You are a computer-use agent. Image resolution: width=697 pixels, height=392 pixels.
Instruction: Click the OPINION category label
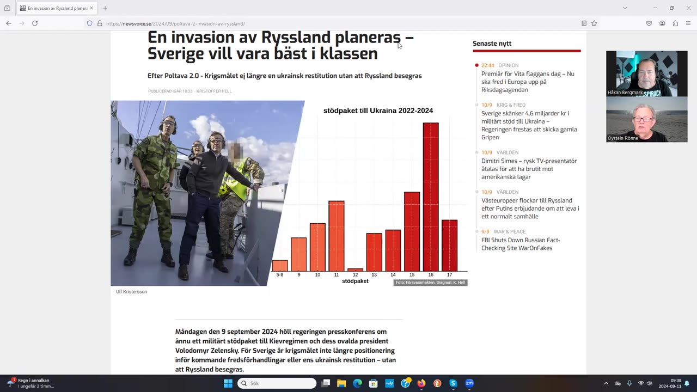(x=508, y=65)
